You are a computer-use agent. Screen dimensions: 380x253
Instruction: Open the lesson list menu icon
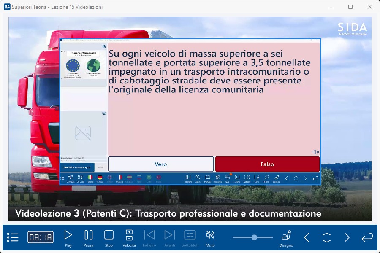click(13, 237)
